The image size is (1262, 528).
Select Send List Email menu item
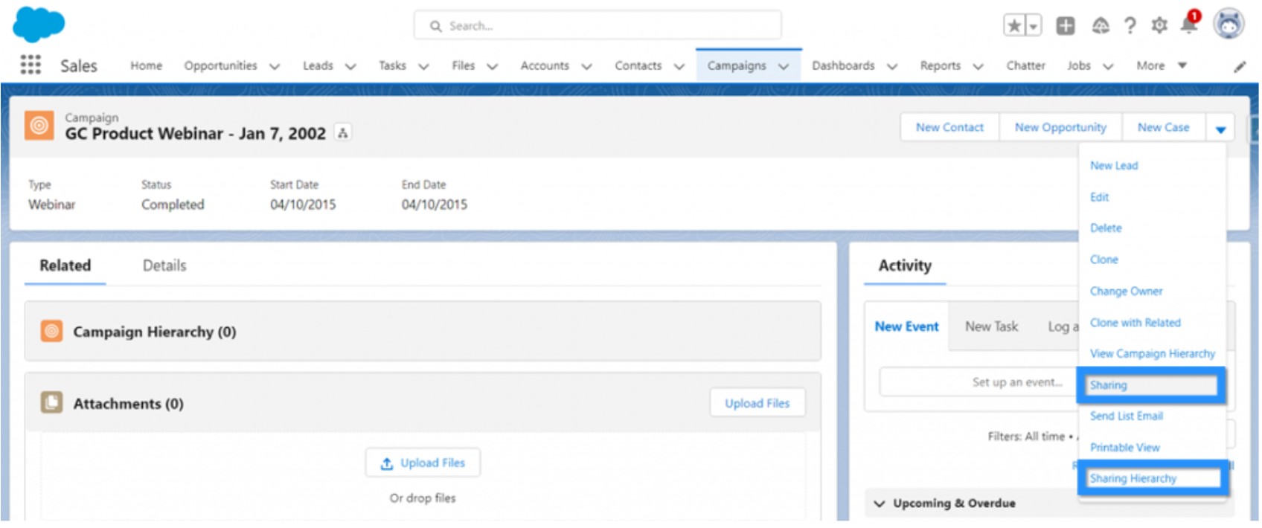click(1126, 416)
